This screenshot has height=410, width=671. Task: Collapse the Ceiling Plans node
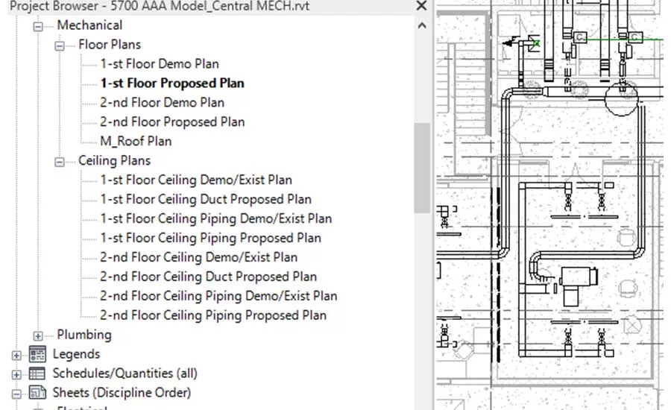pos(60,162)
